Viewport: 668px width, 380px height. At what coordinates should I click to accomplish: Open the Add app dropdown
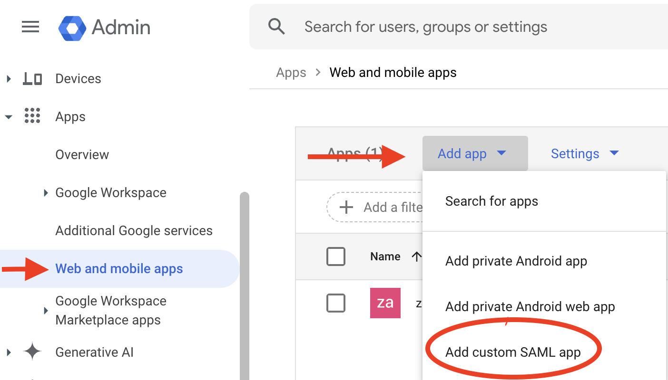tap(474, 153)
